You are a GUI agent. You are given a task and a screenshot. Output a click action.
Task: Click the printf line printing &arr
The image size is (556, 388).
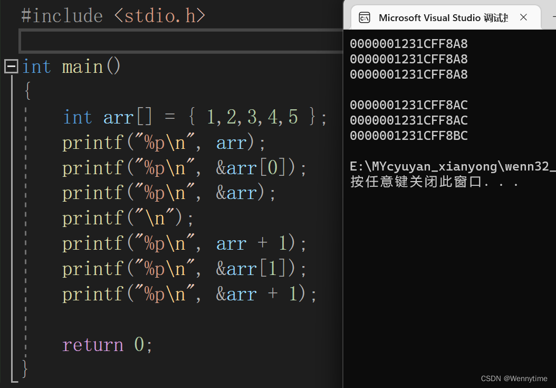[x=169, y=193]
